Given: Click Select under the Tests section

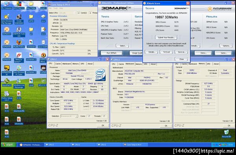Looking at the screenshot, I should [x=122, y=46].
